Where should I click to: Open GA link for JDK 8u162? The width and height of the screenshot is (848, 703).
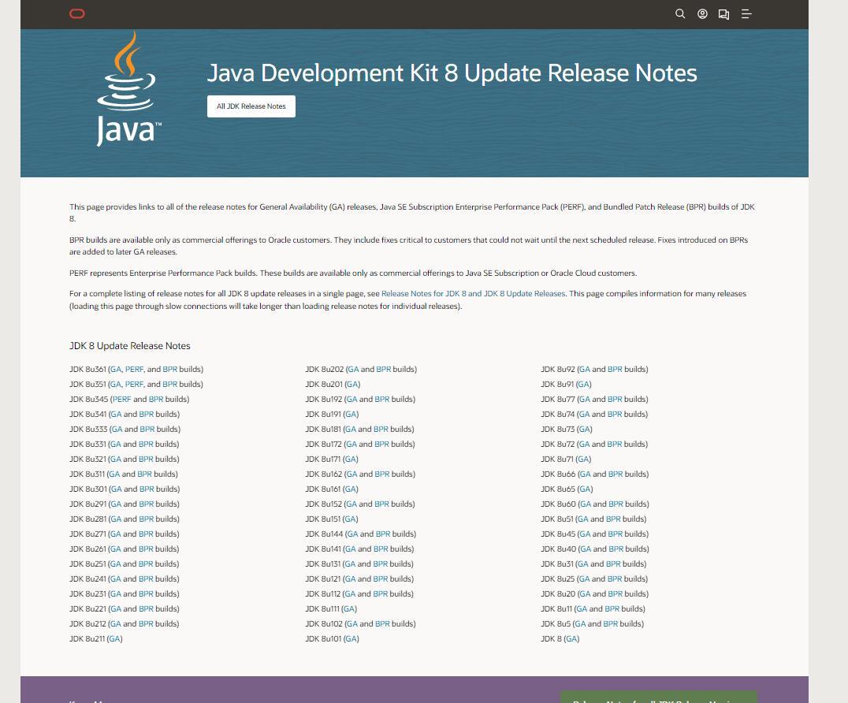coord(351,474)
